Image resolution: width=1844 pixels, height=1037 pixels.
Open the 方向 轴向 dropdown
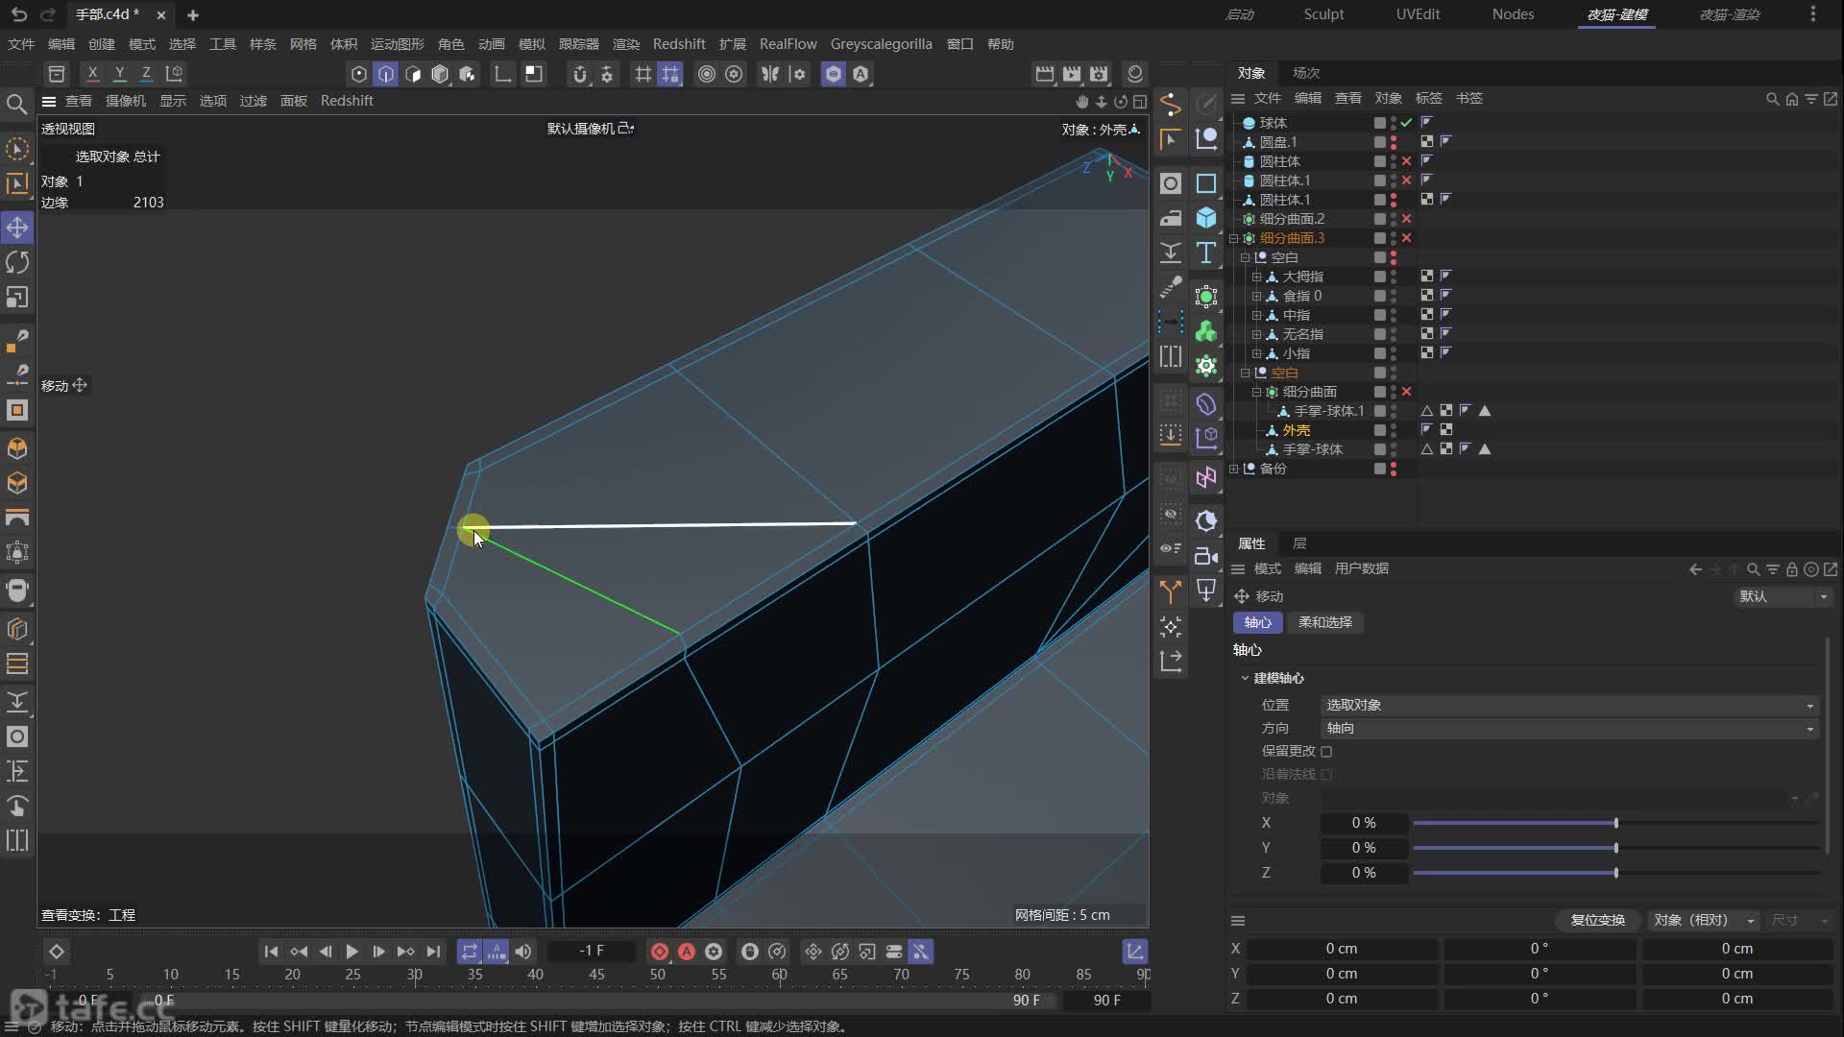coord(1570,729)
